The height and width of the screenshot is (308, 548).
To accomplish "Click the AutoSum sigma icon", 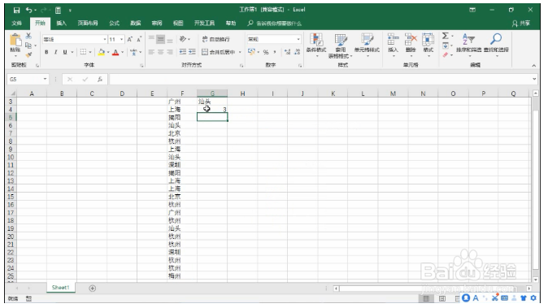I will click(x=446, y=36).
